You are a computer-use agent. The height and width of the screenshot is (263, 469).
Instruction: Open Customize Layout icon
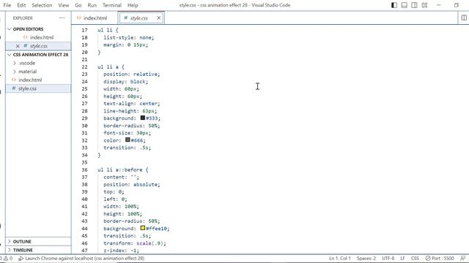click(x=424, y=5)
